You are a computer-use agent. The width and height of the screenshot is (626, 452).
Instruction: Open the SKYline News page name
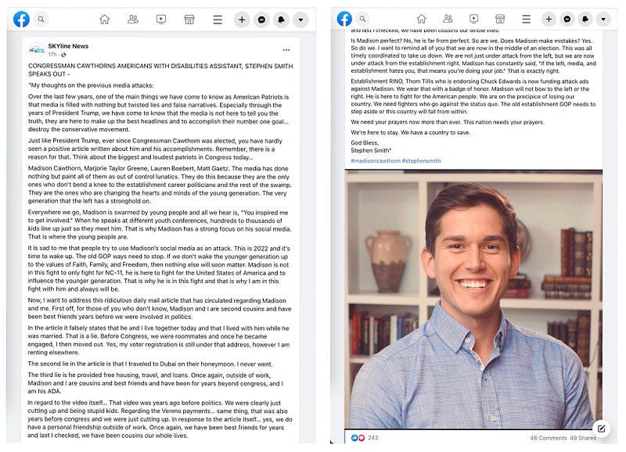click(x=68, y=46)
